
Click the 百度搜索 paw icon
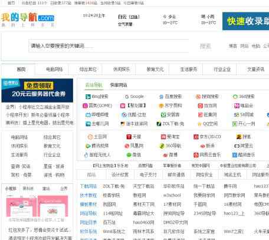click(x=161, y=97)
